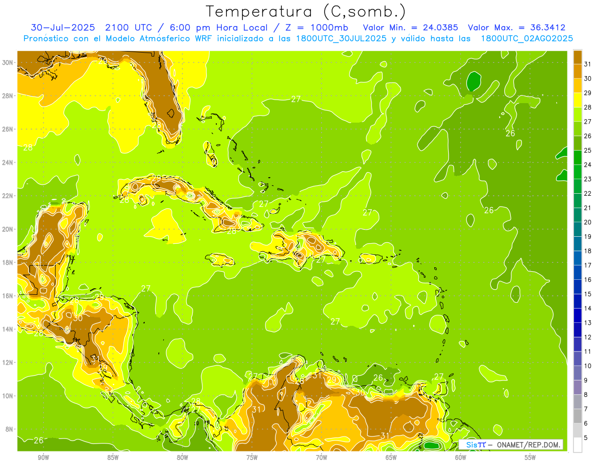Click the '90W' longitude axis label
This screenshot has height=464, width=601.
coord(43,457)
